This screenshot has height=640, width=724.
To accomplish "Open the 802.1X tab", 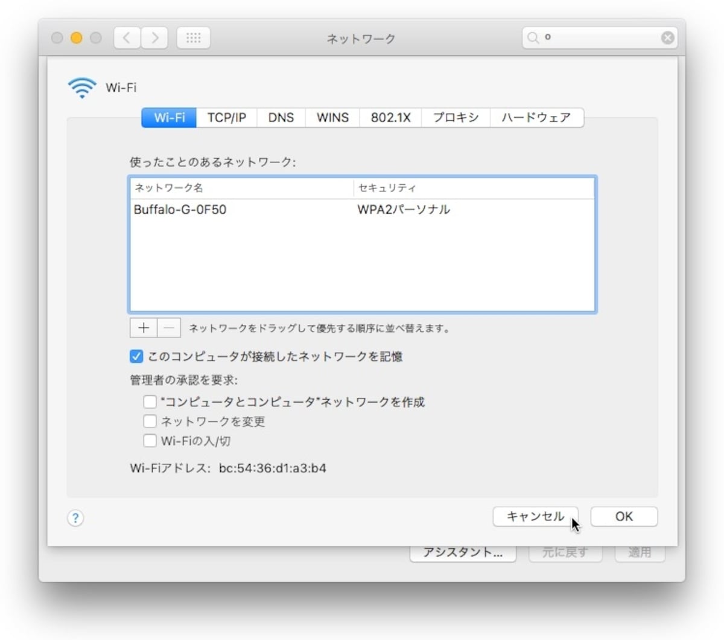I will tap(391, 117).
